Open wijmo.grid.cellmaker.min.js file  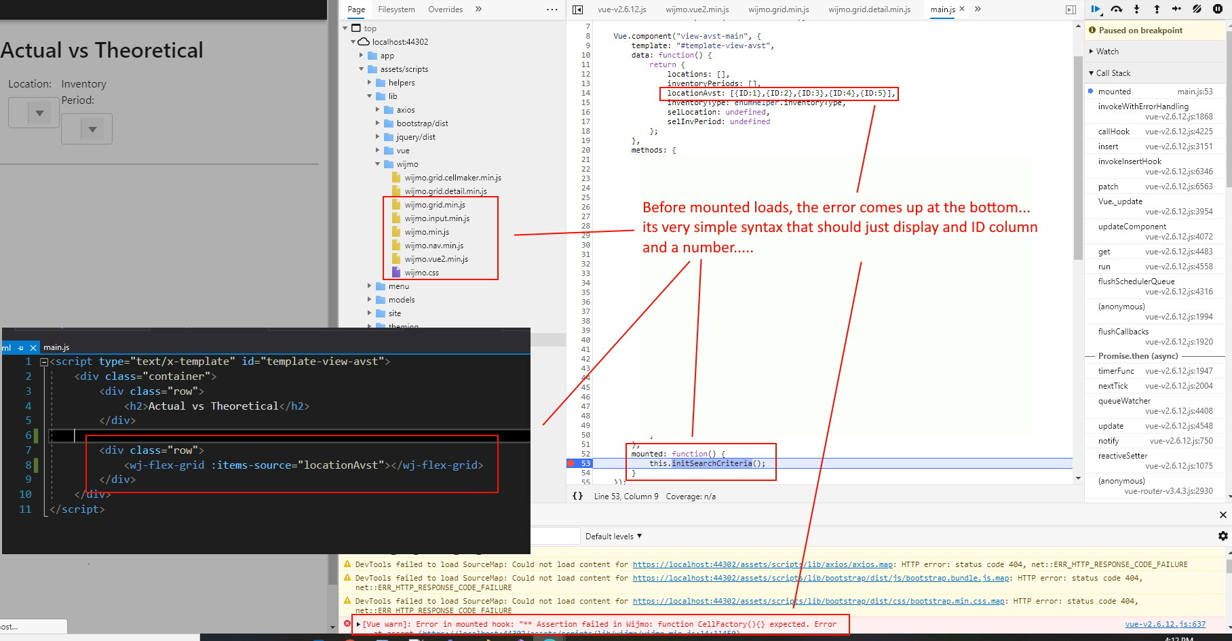point(453,178)
